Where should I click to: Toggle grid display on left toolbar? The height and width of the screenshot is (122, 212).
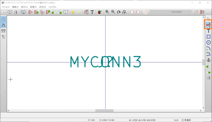pyautogui.click(x=3, y=19)
